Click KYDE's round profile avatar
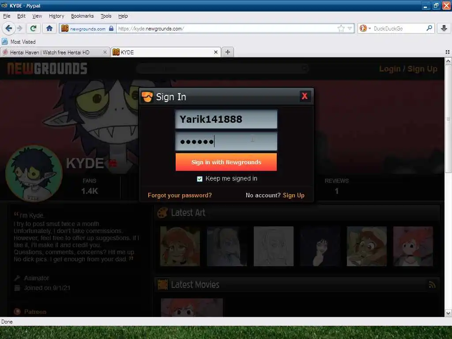 point(34,174)
